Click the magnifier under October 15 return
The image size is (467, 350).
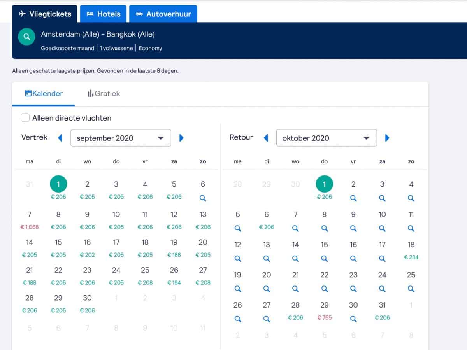tap(325, 259)
